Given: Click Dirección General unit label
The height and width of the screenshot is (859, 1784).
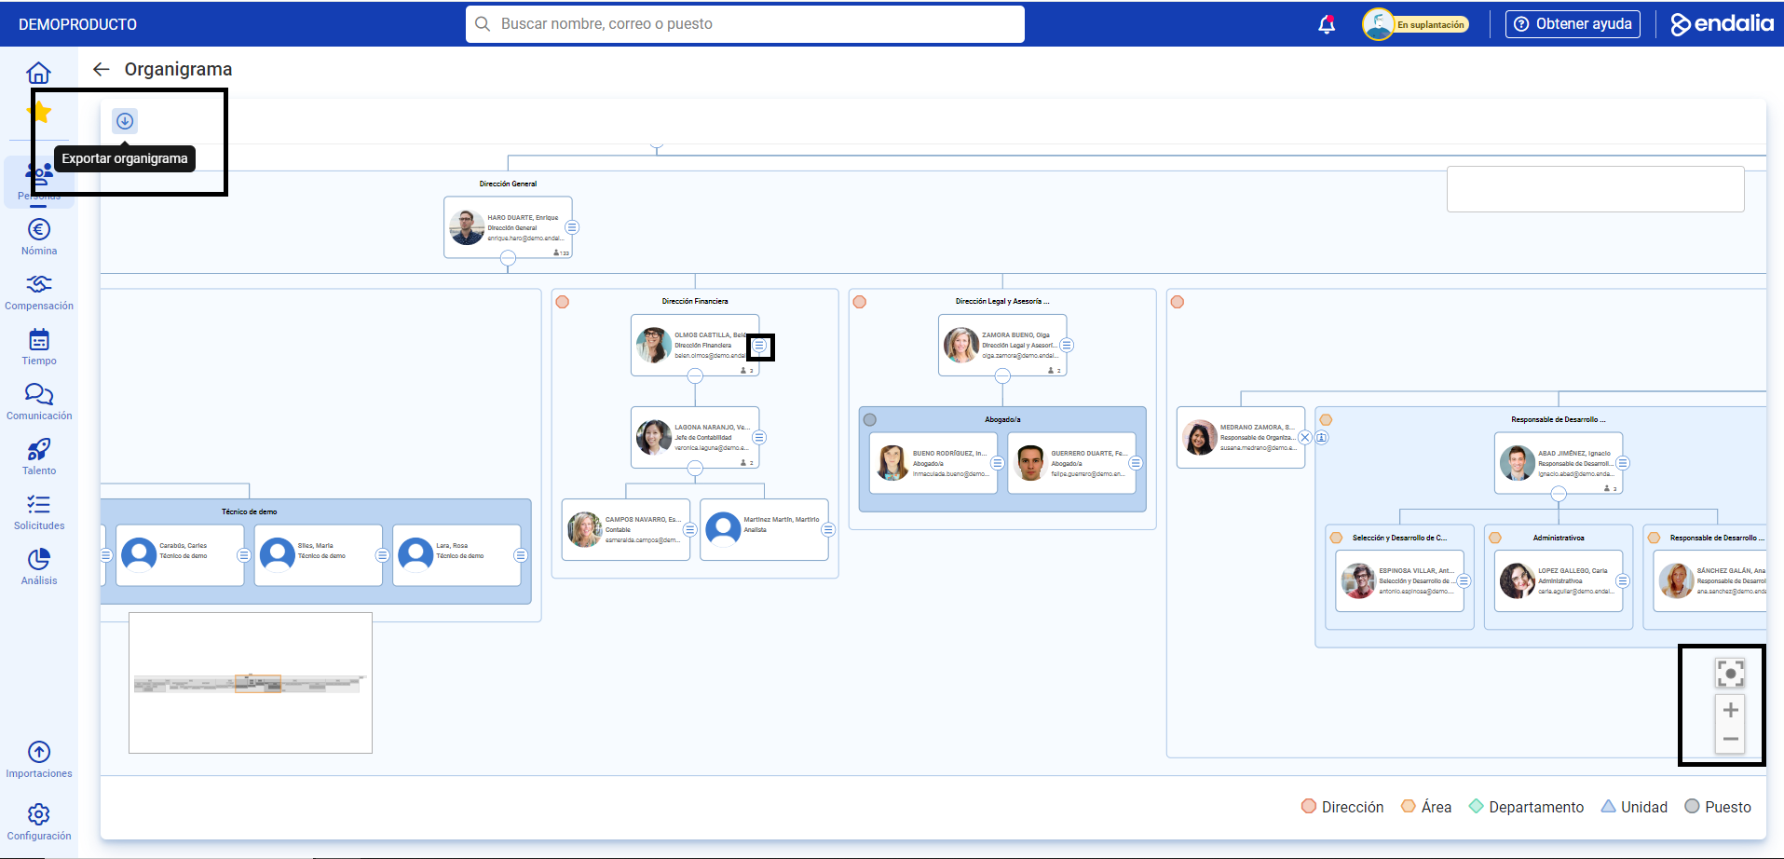Looking at the screenshot, I should 508,184.
